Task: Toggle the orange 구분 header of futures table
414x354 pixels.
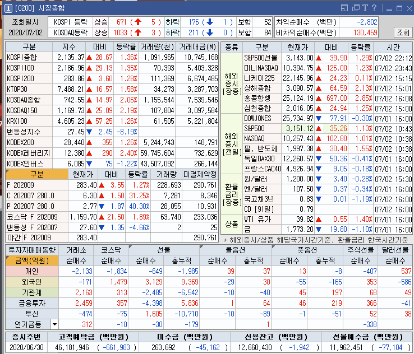Action: tap(36, 174)
